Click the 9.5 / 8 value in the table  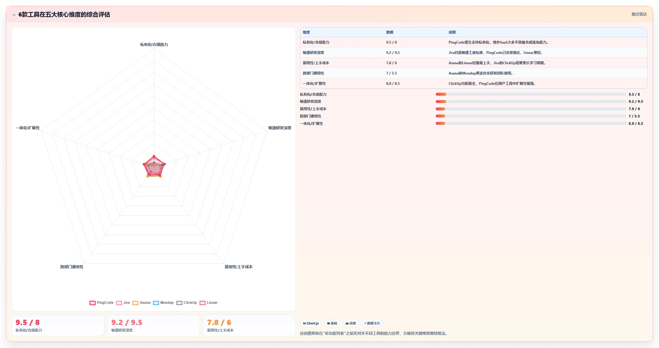392,42
